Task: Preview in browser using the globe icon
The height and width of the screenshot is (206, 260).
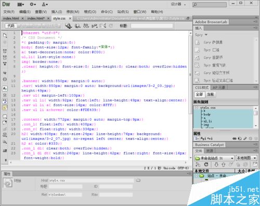Action: pos(77,26)
